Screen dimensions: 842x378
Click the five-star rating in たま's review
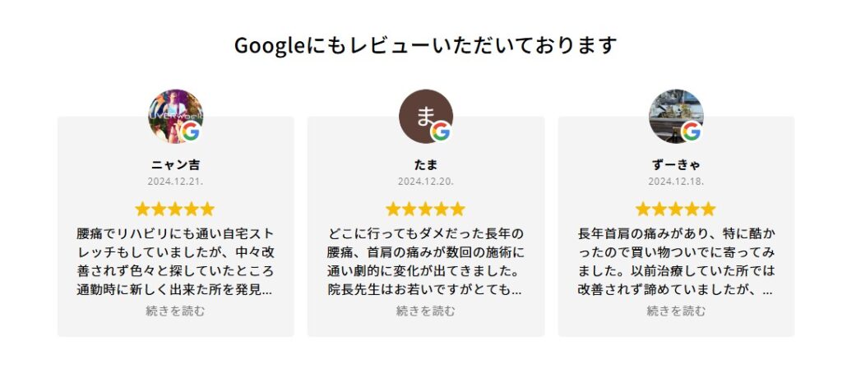tap(425, 209)
